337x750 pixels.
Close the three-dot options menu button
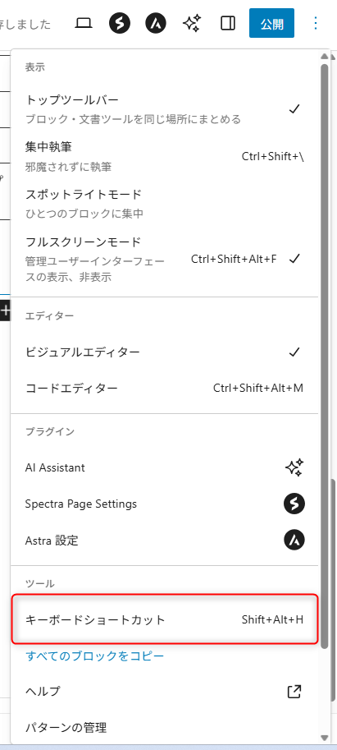tap(316, 23)
